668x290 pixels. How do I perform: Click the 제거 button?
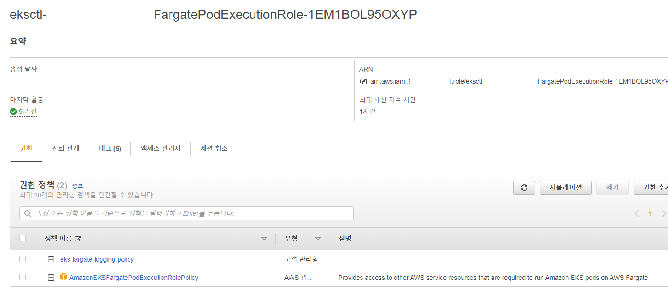click(x=612, y=188)
